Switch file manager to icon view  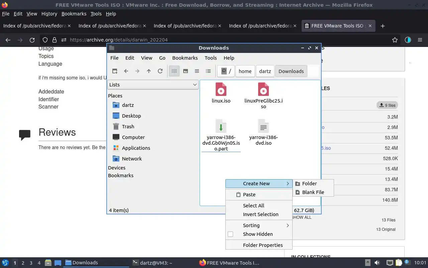click(x=174, y=71)
